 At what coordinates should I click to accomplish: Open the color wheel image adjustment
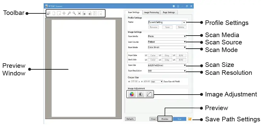pyautogui.click(x=132, y=94)
